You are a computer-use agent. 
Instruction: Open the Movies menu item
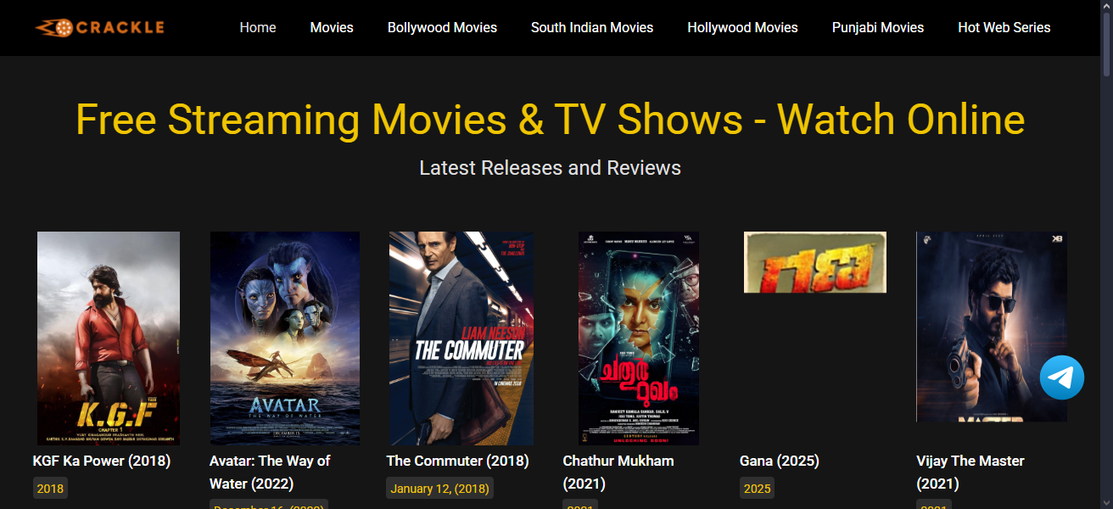[332, 27]
